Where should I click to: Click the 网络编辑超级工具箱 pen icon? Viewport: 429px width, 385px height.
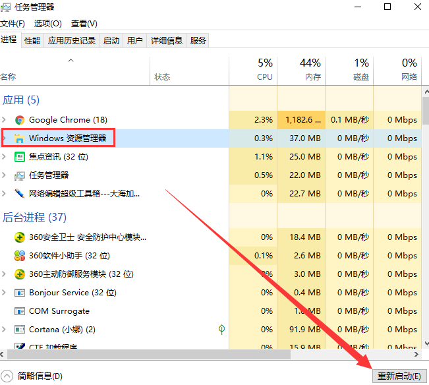coord(20,194)
